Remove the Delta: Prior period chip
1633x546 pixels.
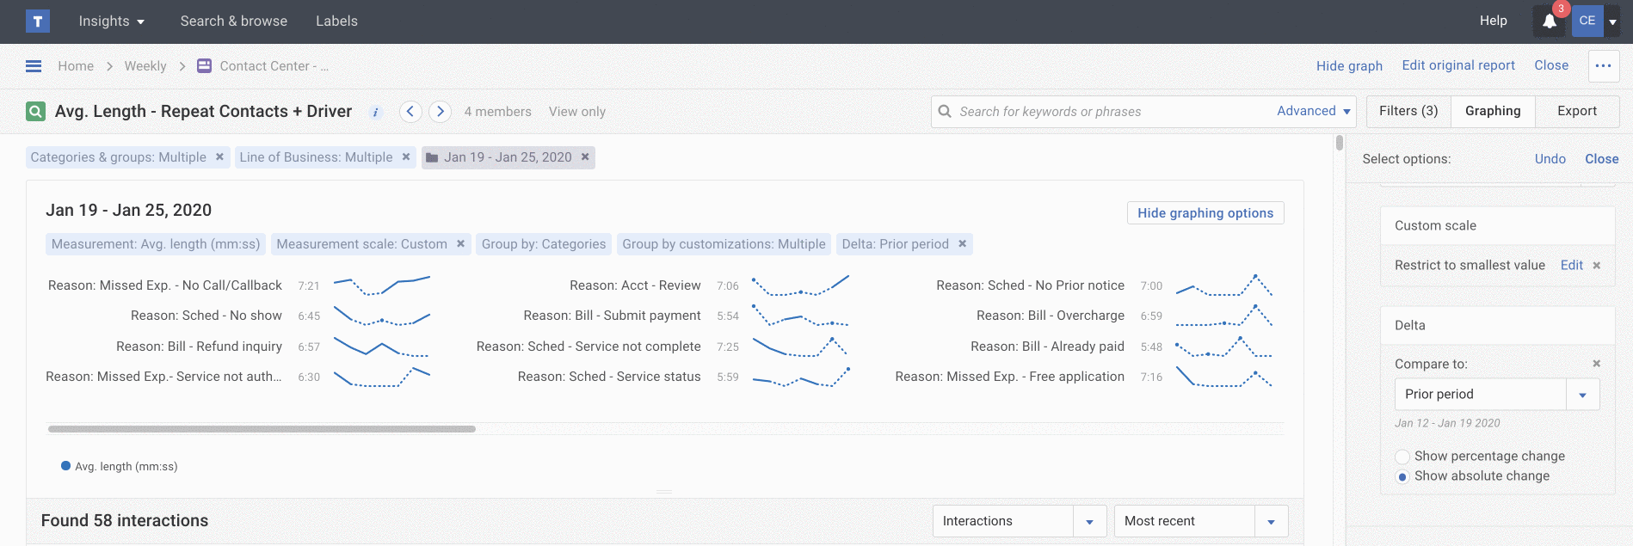[x=963, y=244]
